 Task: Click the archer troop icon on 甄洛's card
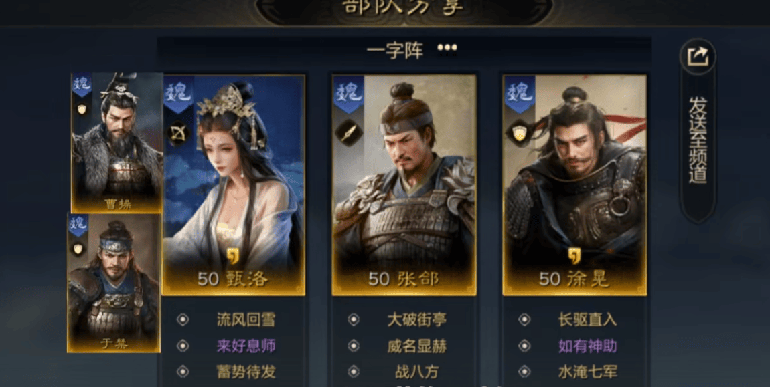click(x=177, y=134)
